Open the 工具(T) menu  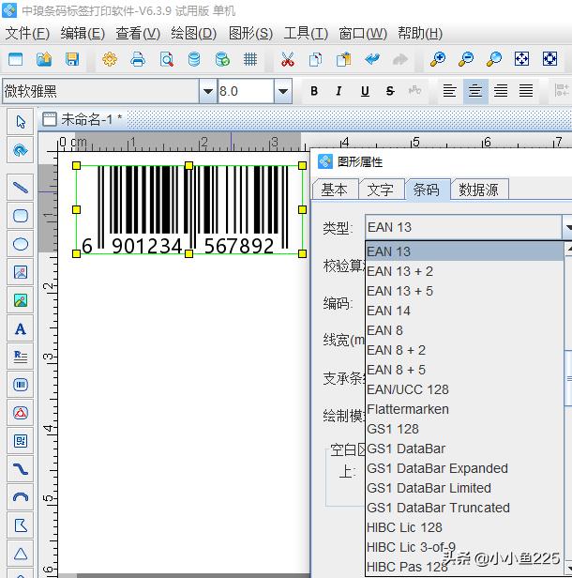[x=306, y=34]
